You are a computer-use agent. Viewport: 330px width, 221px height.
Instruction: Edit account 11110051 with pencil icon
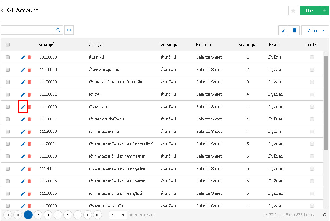pos(23,119)
